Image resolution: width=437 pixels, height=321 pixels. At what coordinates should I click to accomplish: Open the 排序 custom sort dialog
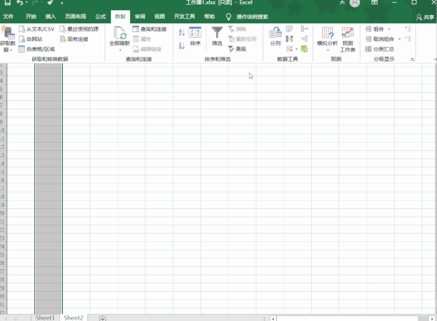[195, 36]
